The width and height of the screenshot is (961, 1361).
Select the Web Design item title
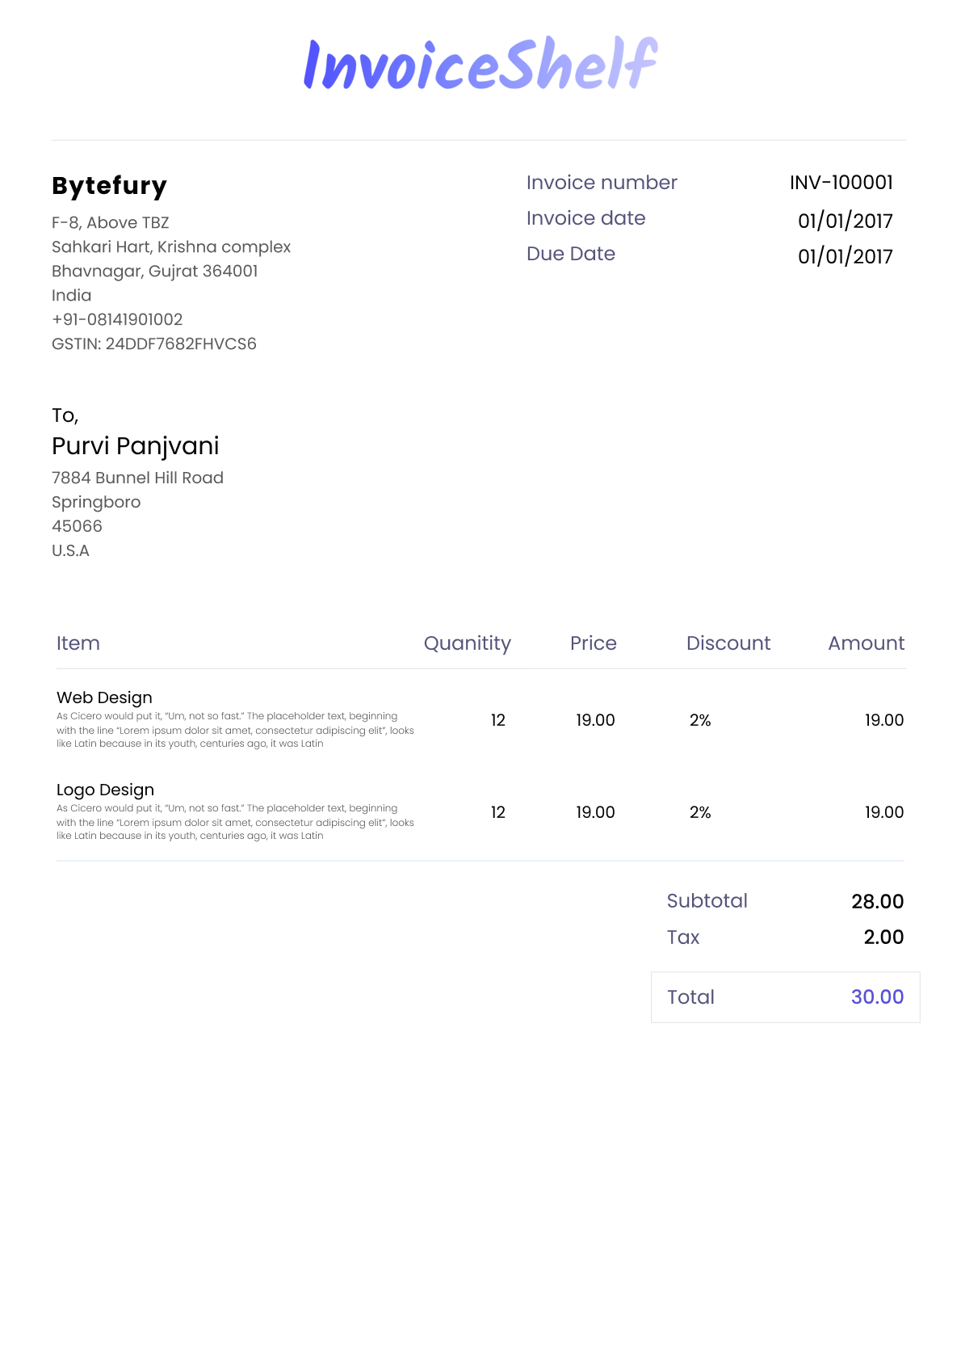(104, 697)
